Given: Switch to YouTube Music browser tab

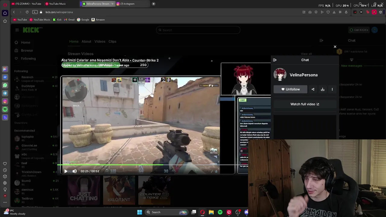Looking at the screenshot, I should [x=57, y=4].
